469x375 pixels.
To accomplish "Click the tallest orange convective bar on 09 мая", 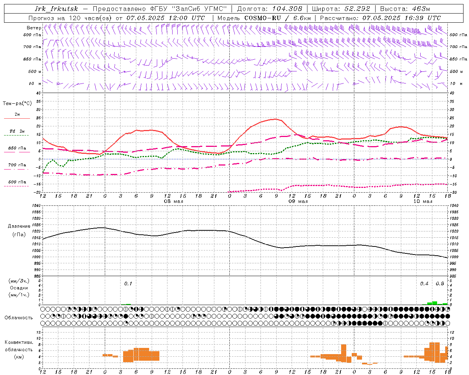I will [x=344, y=353].
